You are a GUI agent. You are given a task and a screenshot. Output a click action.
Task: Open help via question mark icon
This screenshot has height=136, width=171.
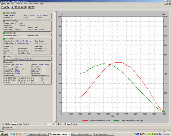click(x=32, y=7)
